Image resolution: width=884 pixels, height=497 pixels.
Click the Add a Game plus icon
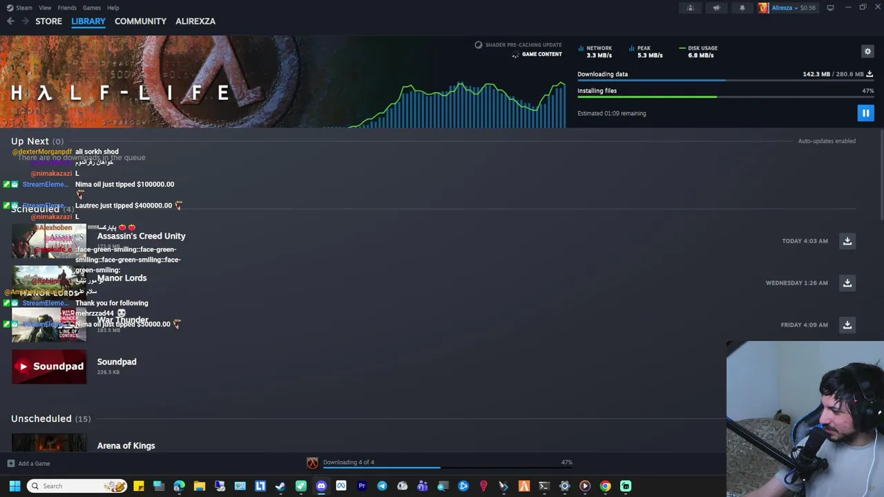pyautogui.click(x=10, y=464)
